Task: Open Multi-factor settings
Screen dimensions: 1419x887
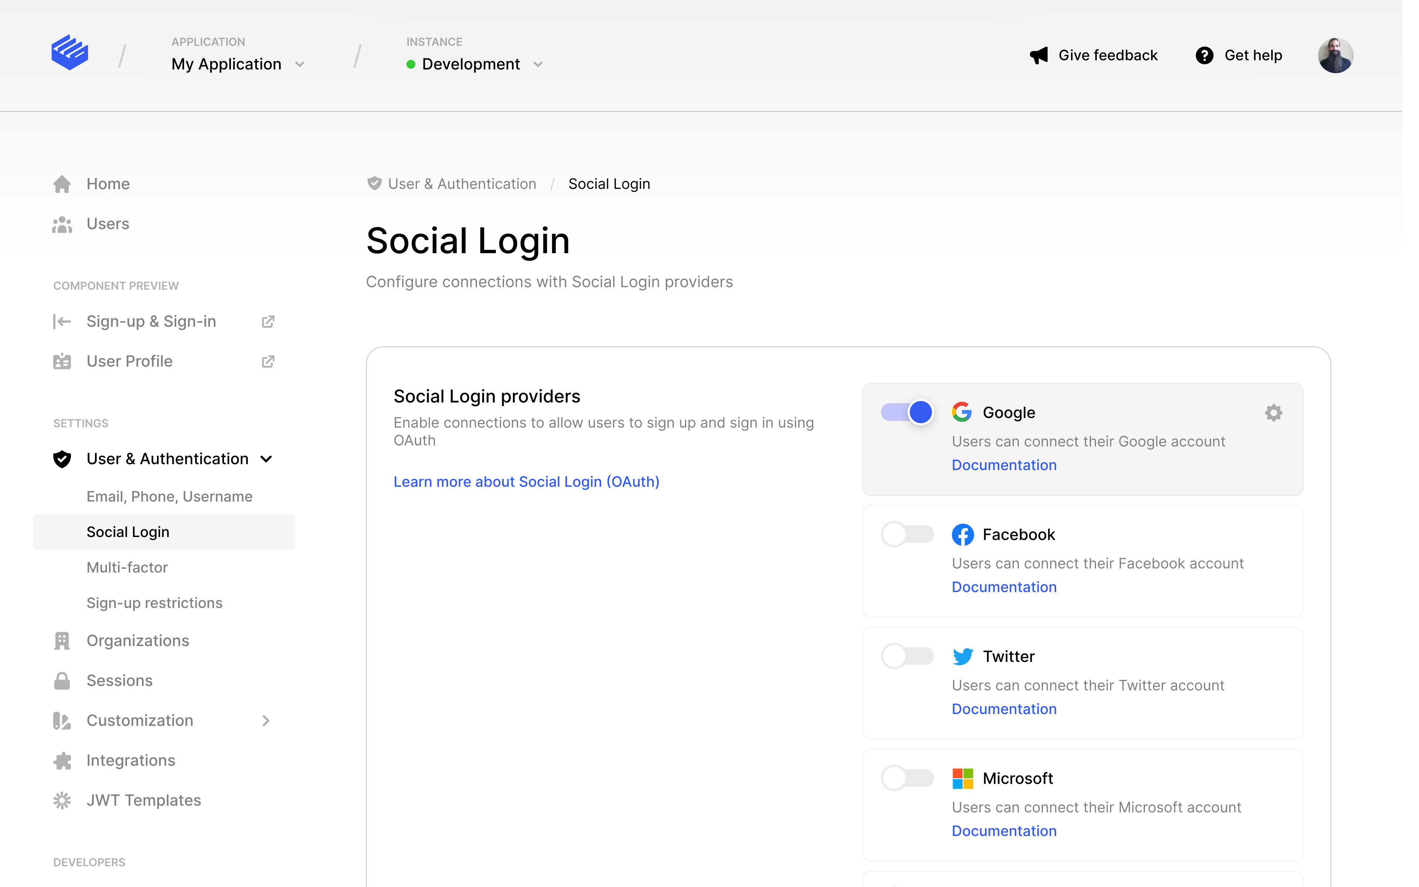Action: click(x=127, y=567)
